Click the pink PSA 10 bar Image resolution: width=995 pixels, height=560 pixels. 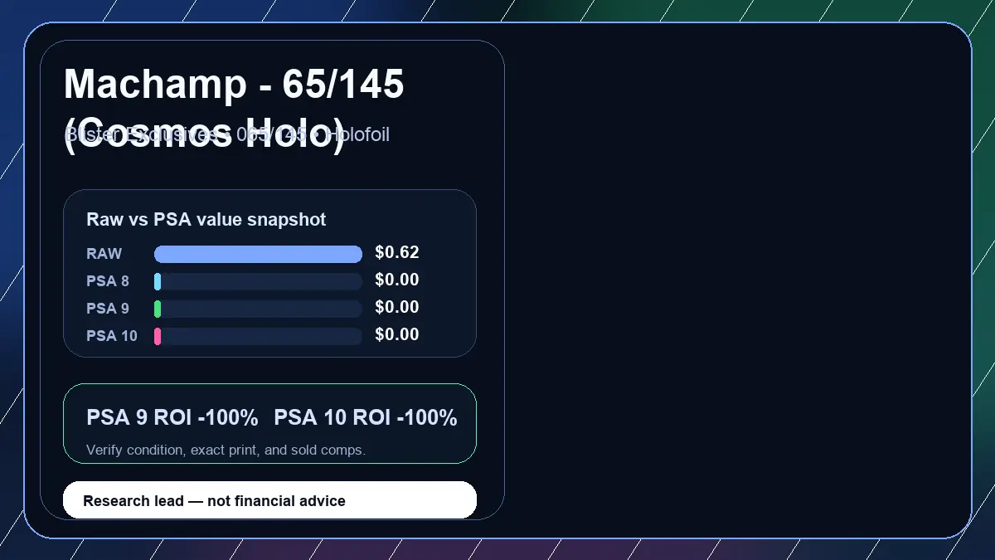[x=158, y=336]
